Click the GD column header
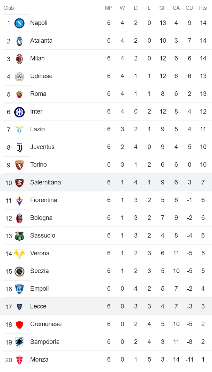Screen dimensions: 212x372 point(189,8)
